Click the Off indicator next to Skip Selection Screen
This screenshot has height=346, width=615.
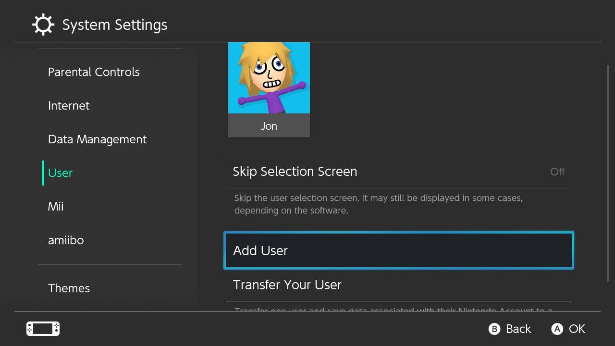click(557, 172)
